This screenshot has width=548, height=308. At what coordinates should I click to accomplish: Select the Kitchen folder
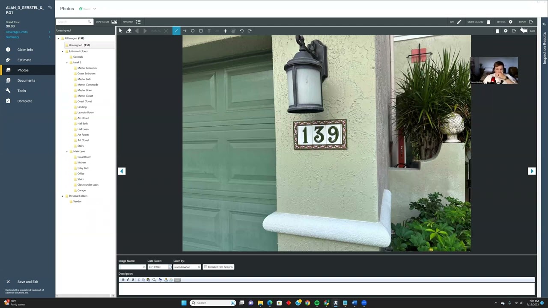pos(81,163)
